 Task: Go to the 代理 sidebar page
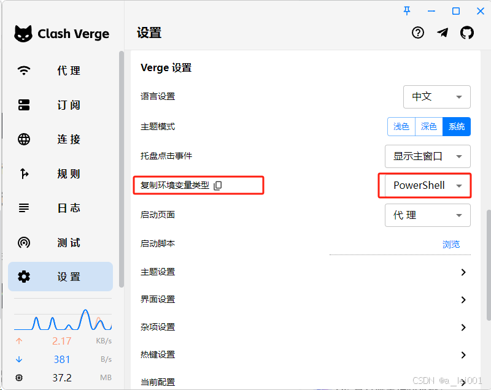tap(60, 71)
